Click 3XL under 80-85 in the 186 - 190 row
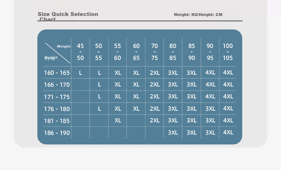281x170 pixels. (x=173, y=133)
